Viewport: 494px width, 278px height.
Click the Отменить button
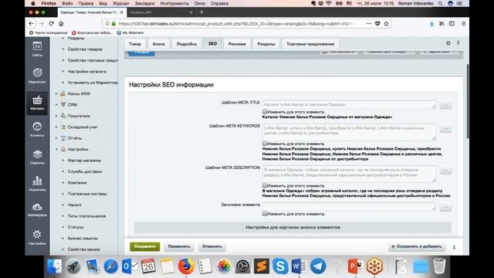pos(212,246)
